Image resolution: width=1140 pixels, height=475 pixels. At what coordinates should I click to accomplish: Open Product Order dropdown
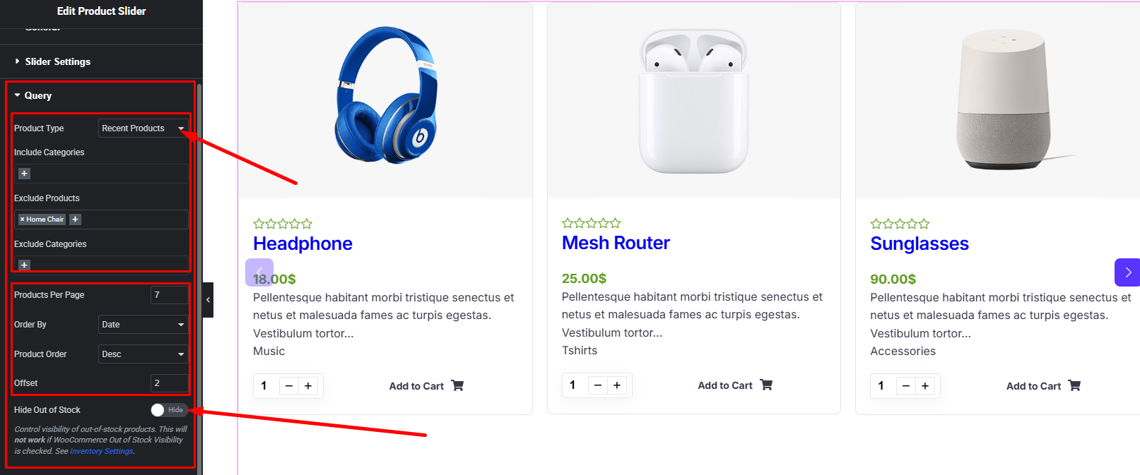[143, 354]
